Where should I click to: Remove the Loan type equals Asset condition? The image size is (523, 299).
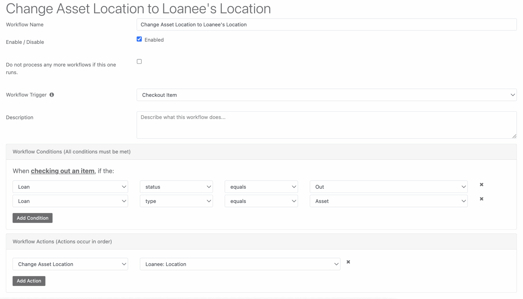pyautogui.click(x=482, y=199)
